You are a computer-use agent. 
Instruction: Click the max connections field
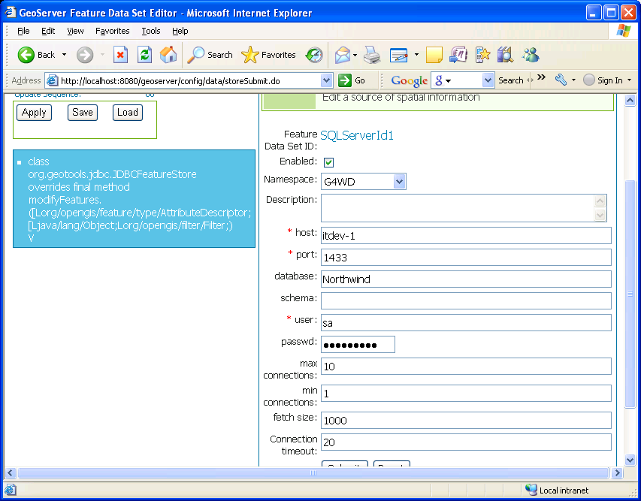[466, 366]
